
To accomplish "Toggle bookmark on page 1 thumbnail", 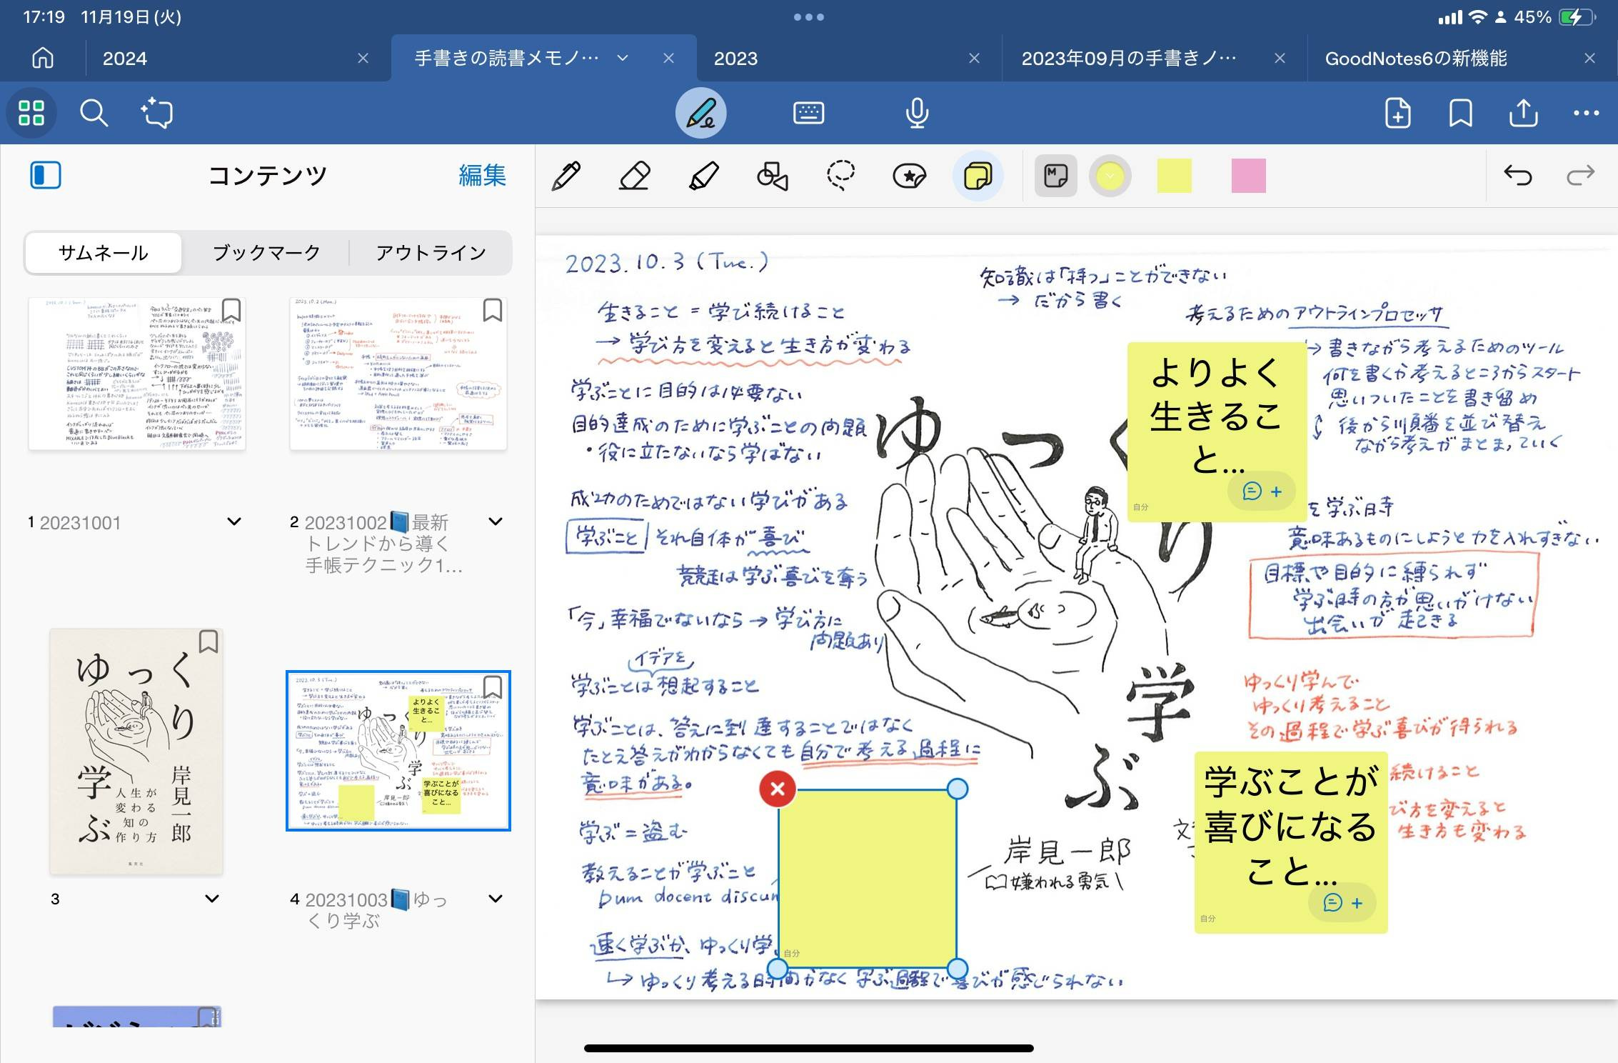I will 231,311.
